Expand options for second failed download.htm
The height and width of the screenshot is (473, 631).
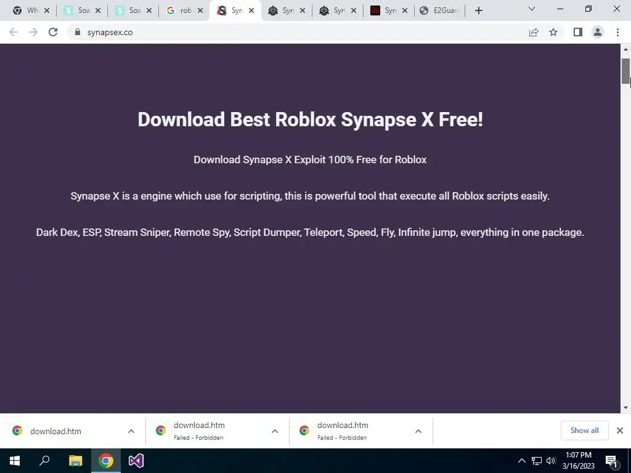[275, 431]
